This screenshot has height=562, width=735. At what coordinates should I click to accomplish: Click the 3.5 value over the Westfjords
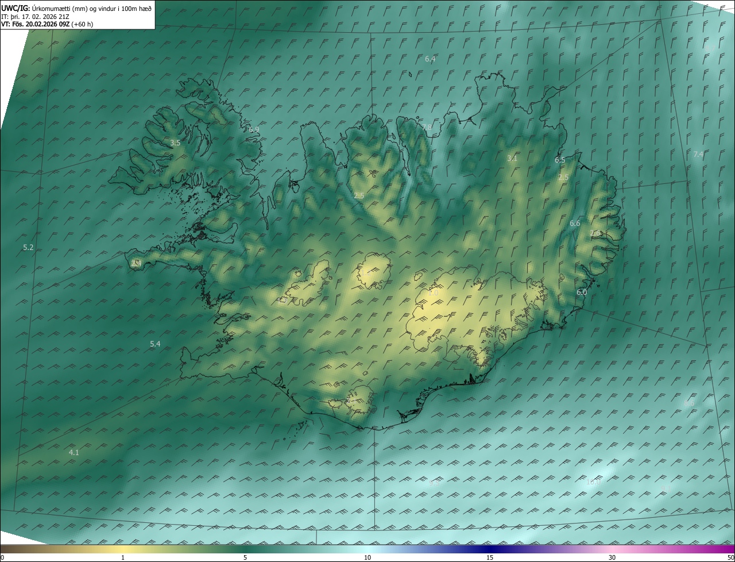click(x=175, y=143)
